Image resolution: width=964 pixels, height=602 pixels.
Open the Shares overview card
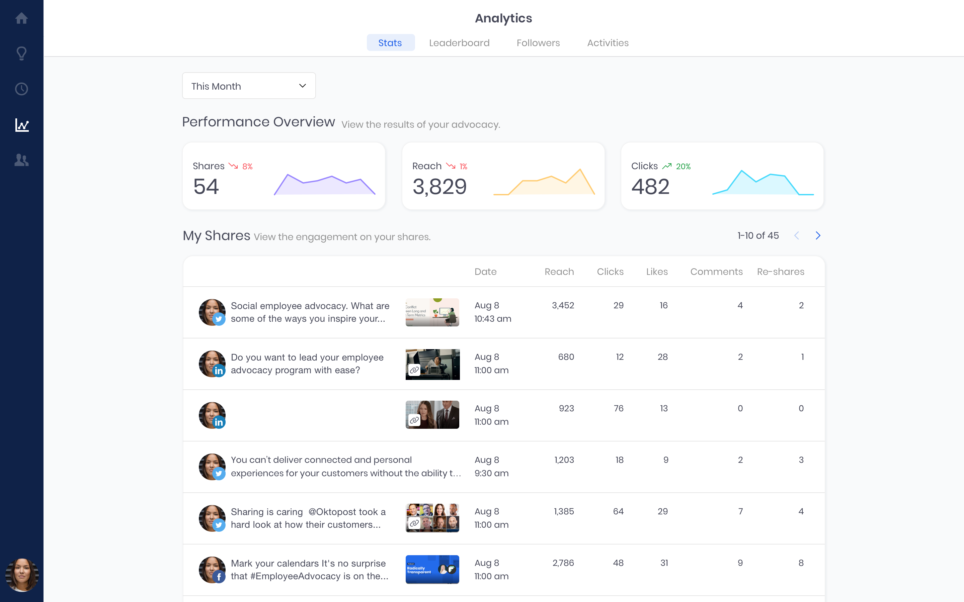click(284, 176)
